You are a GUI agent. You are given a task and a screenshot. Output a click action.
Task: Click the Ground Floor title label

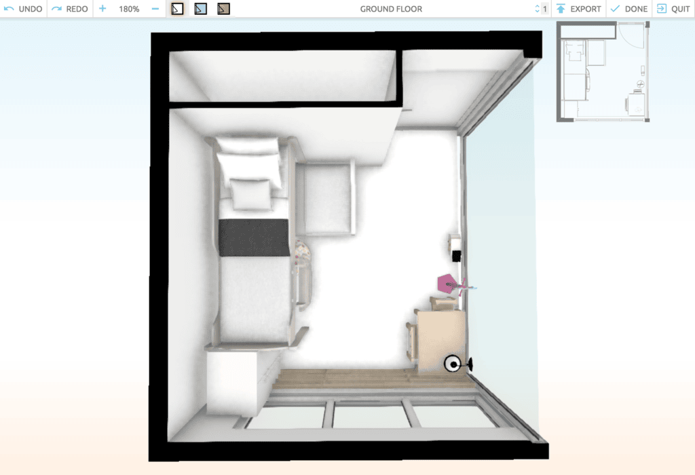point(391,9)
